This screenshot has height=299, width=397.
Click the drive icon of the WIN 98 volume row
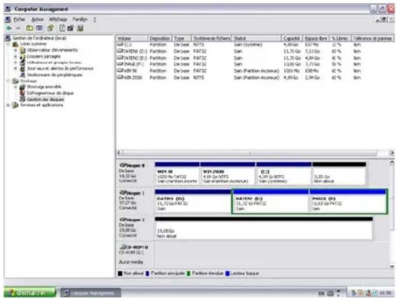pos(120,70)
